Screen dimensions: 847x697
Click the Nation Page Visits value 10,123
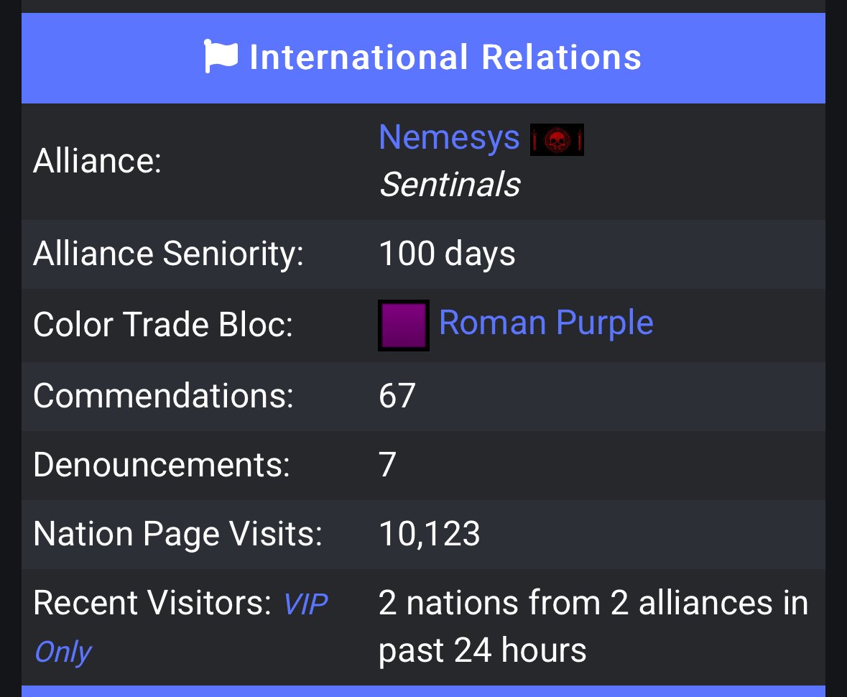click(430, 534)
